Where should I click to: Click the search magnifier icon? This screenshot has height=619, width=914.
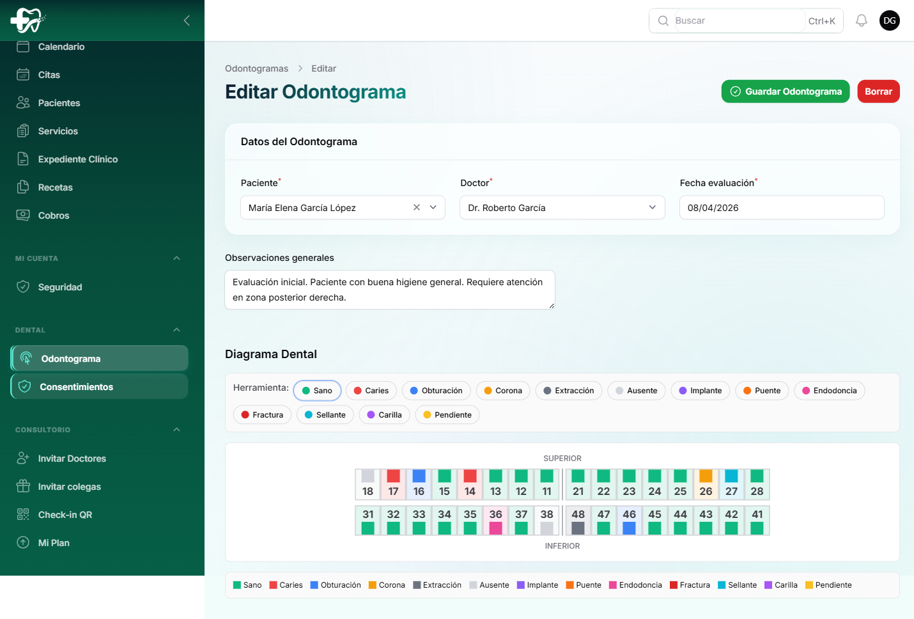coord(663,20)
